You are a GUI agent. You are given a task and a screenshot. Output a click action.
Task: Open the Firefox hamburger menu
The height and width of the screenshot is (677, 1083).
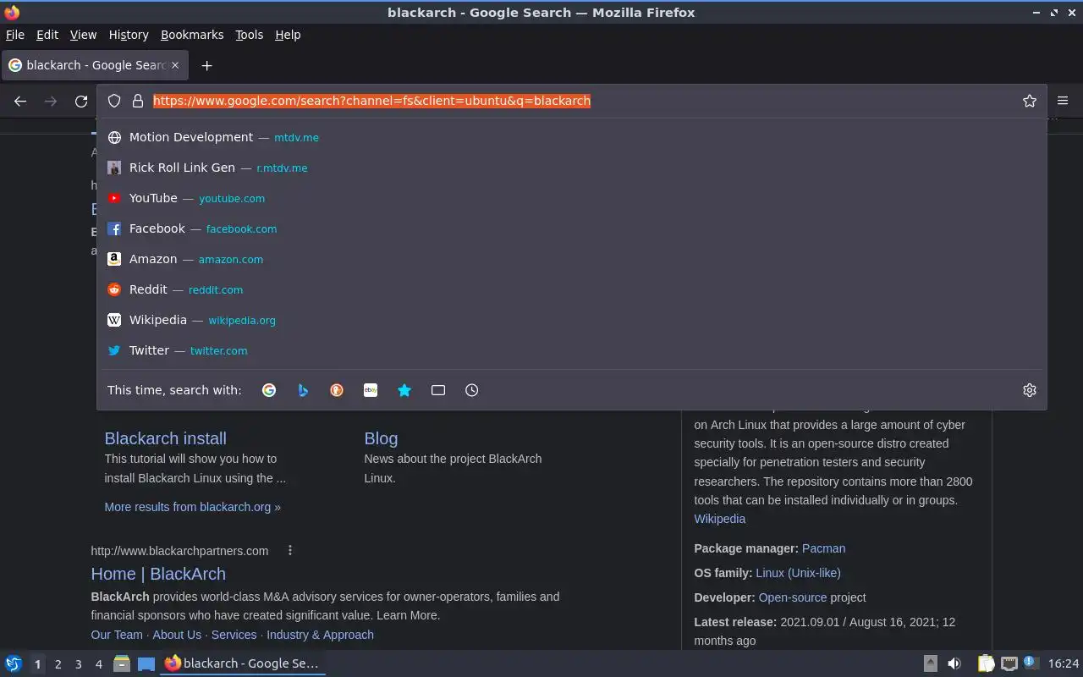point(1063,101)
